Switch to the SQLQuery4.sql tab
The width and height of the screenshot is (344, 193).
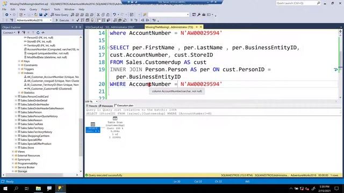click(x=110, y=27)
